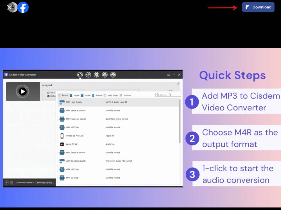Select the Web Video format tab
The height and width of the screenshot is (210, 281).
coord(111,95)
